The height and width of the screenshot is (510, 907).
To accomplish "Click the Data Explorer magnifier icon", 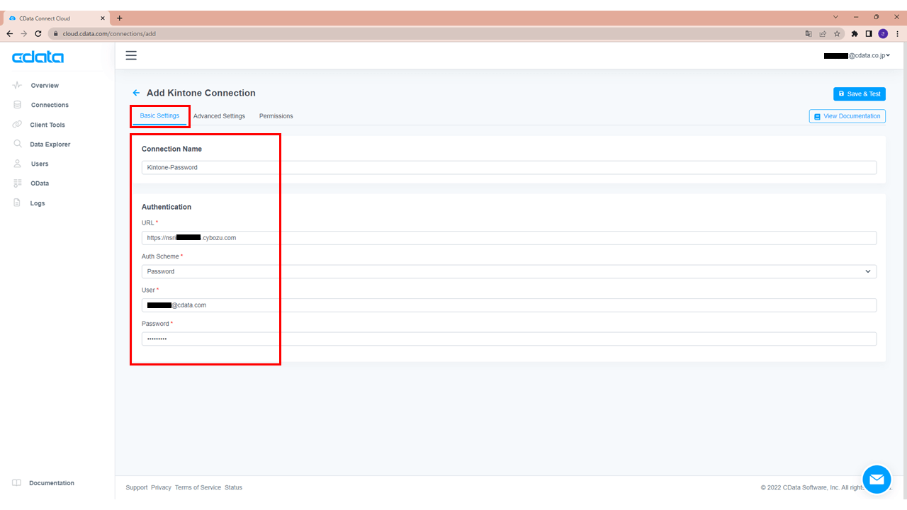I will pos(17,144).
